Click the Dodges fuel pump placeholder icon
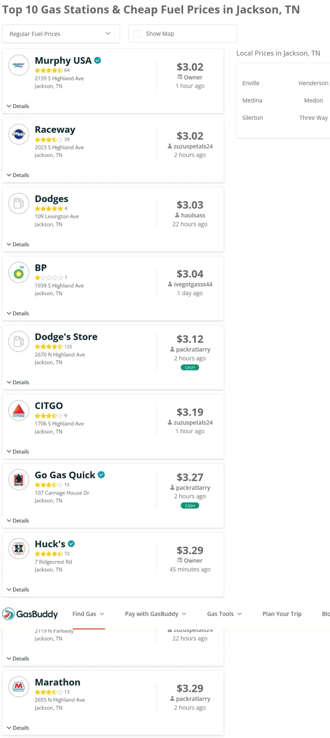This screenshot has height=738, width=330. point(19,203)
